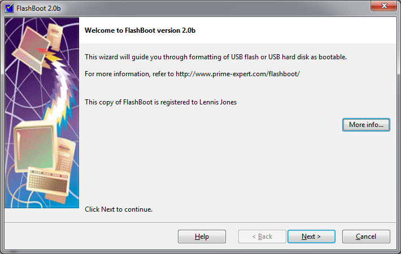Close the FlashBoot wizard window

(384, 6)
